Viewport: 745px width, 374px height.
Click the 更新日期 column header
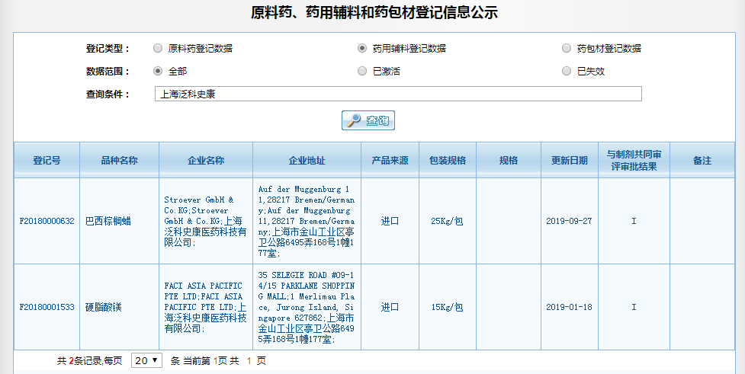point(569,161)
